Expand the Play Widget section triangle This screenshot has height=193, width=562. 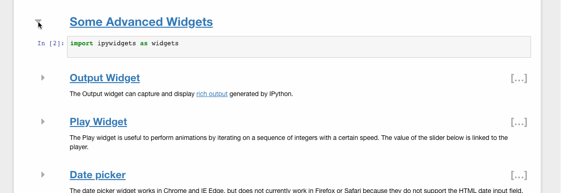[x=43, y=121]
